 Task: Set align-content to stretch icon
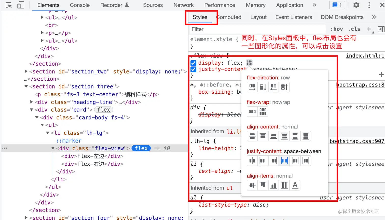(x=306, y=136)
